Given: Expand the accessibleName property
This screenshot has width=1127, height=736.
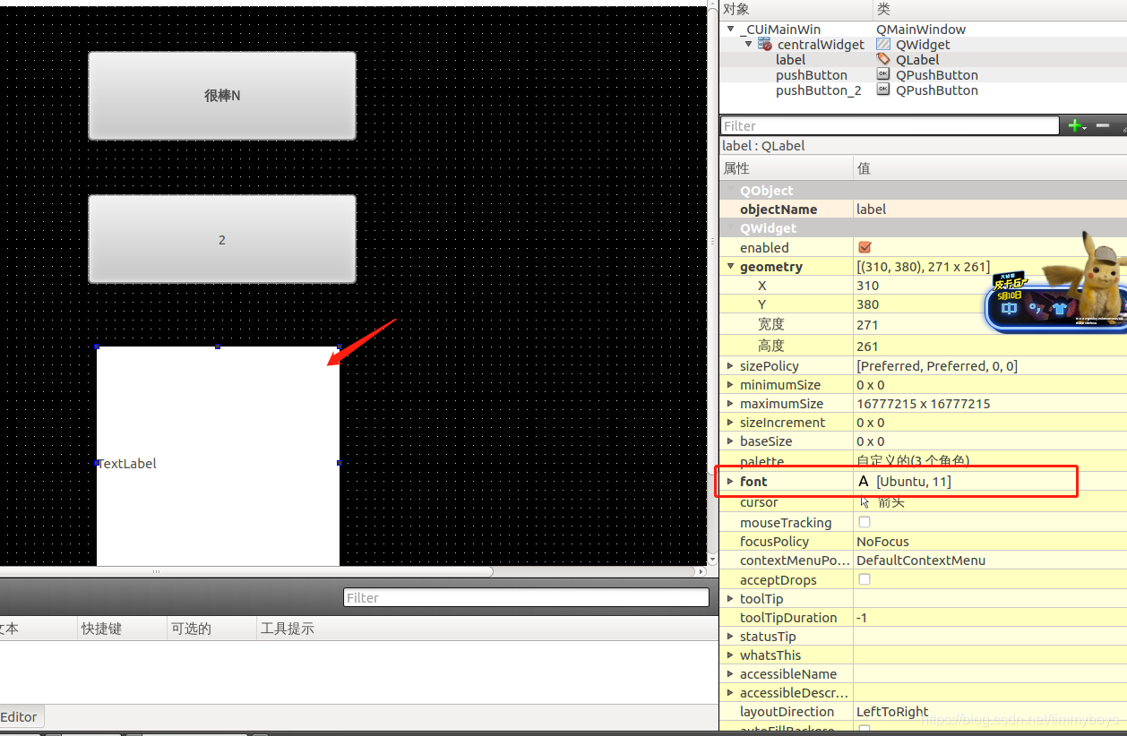Looking at the screenshot, I should coord(730,673).
